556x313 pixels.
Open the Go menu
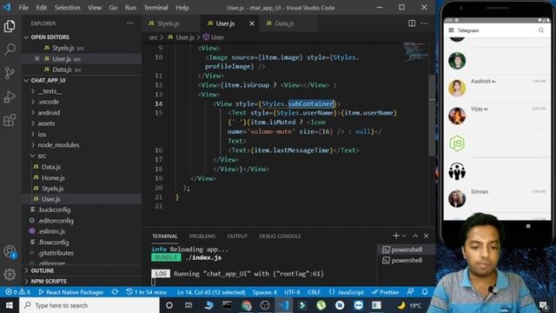tap(113, 8)
